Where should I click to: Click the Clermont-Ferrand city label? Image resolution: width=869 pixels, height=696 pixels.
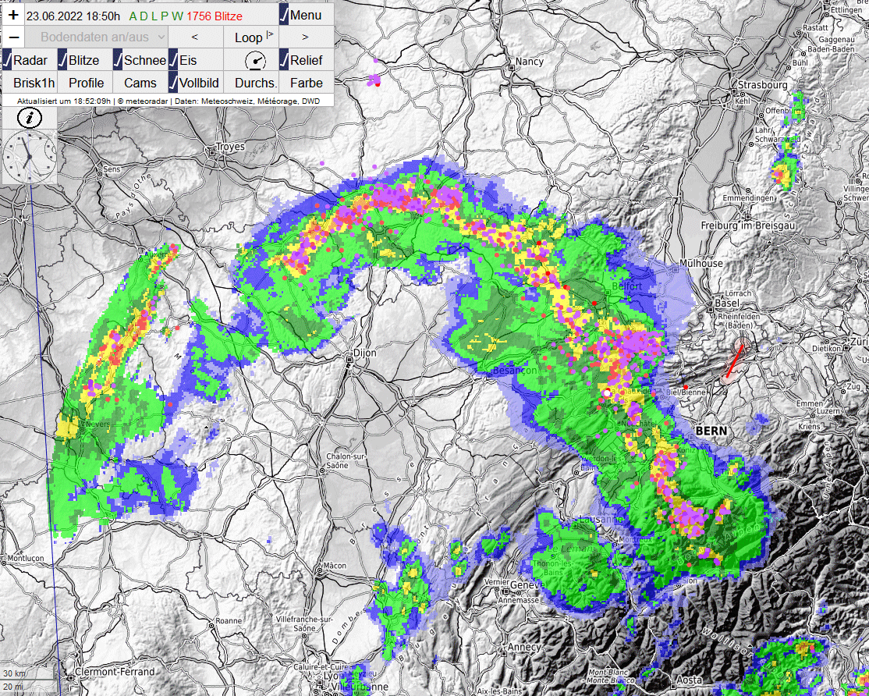[115, 672]
